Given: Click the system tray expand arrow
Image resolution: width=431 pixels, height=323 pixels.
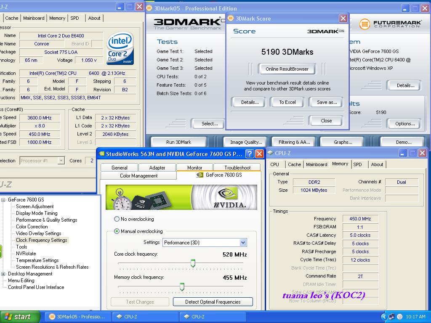Looking at the screenshot, I should click(x=384, y=317).
